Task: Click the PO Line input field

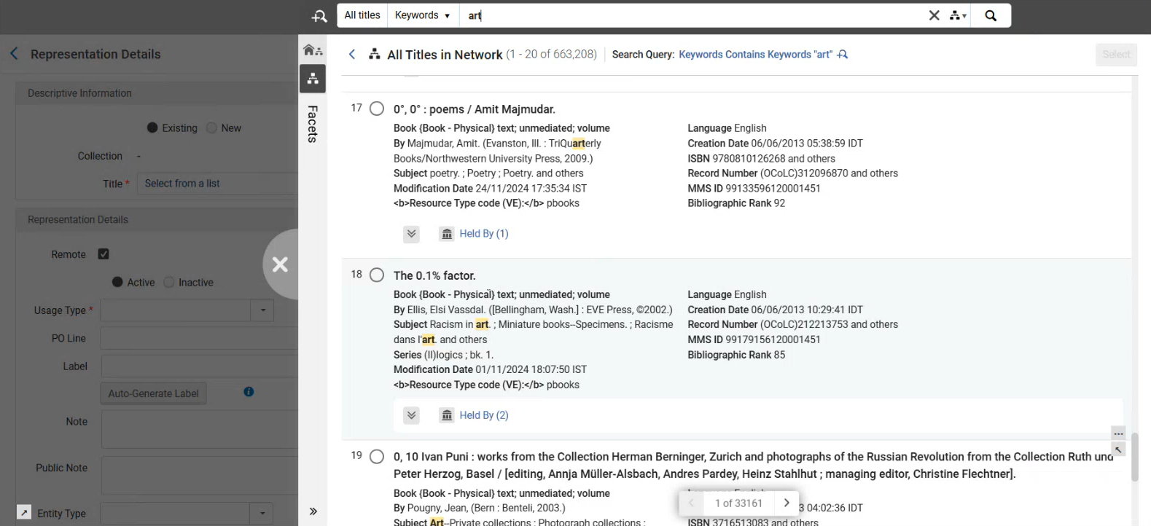Action: point(199,338)
